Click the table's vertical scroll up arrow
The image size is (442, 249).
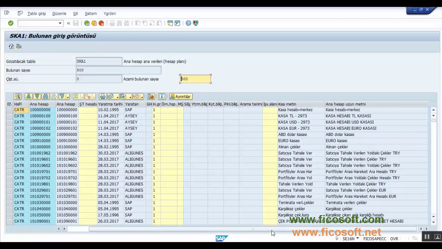[x=433, y=110]
